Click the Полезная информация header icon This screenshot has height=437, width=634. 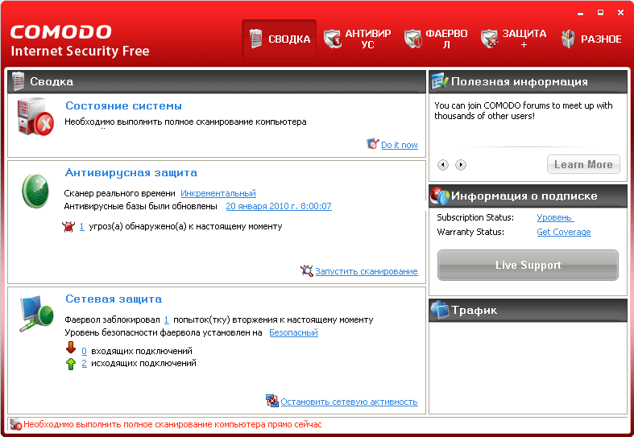tap(439, 81)
